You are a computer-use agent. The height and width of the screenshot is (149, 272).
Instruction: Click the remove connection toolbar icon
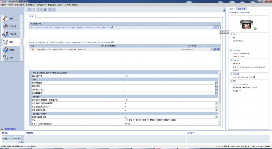[x=54, y=10]
